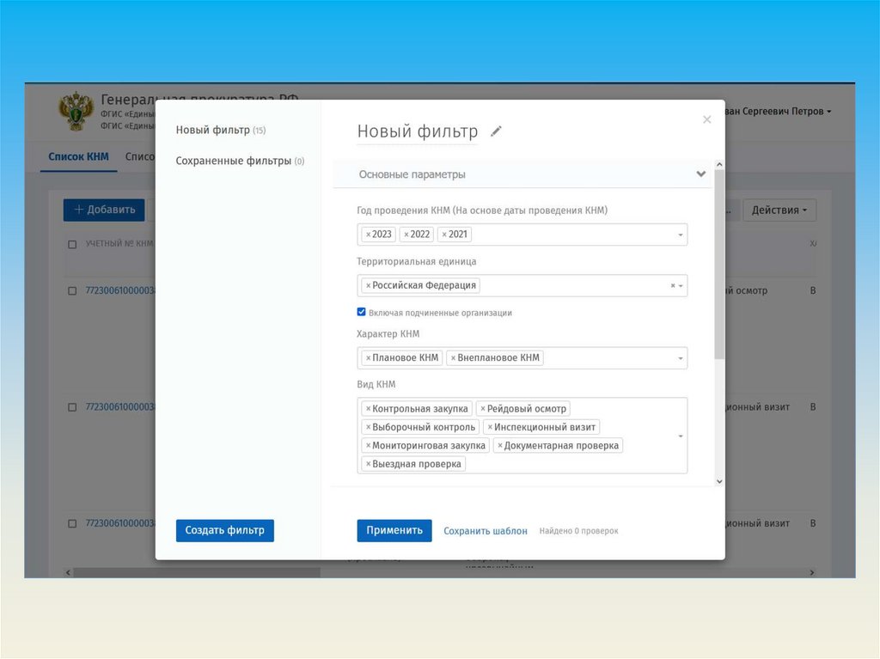Click the Сохранить шаблон link
The width and height of the screenshot is (880, 659).
(x=486, y=531)
